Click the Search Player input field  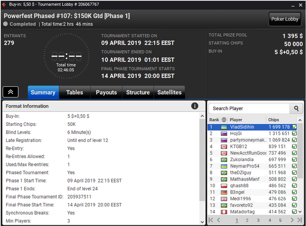(x=249, y=108)
